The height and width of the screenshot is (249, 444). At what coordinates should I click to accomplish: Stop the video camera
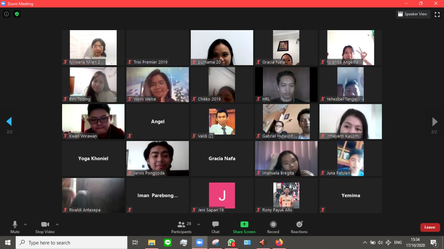pos(45,227)
